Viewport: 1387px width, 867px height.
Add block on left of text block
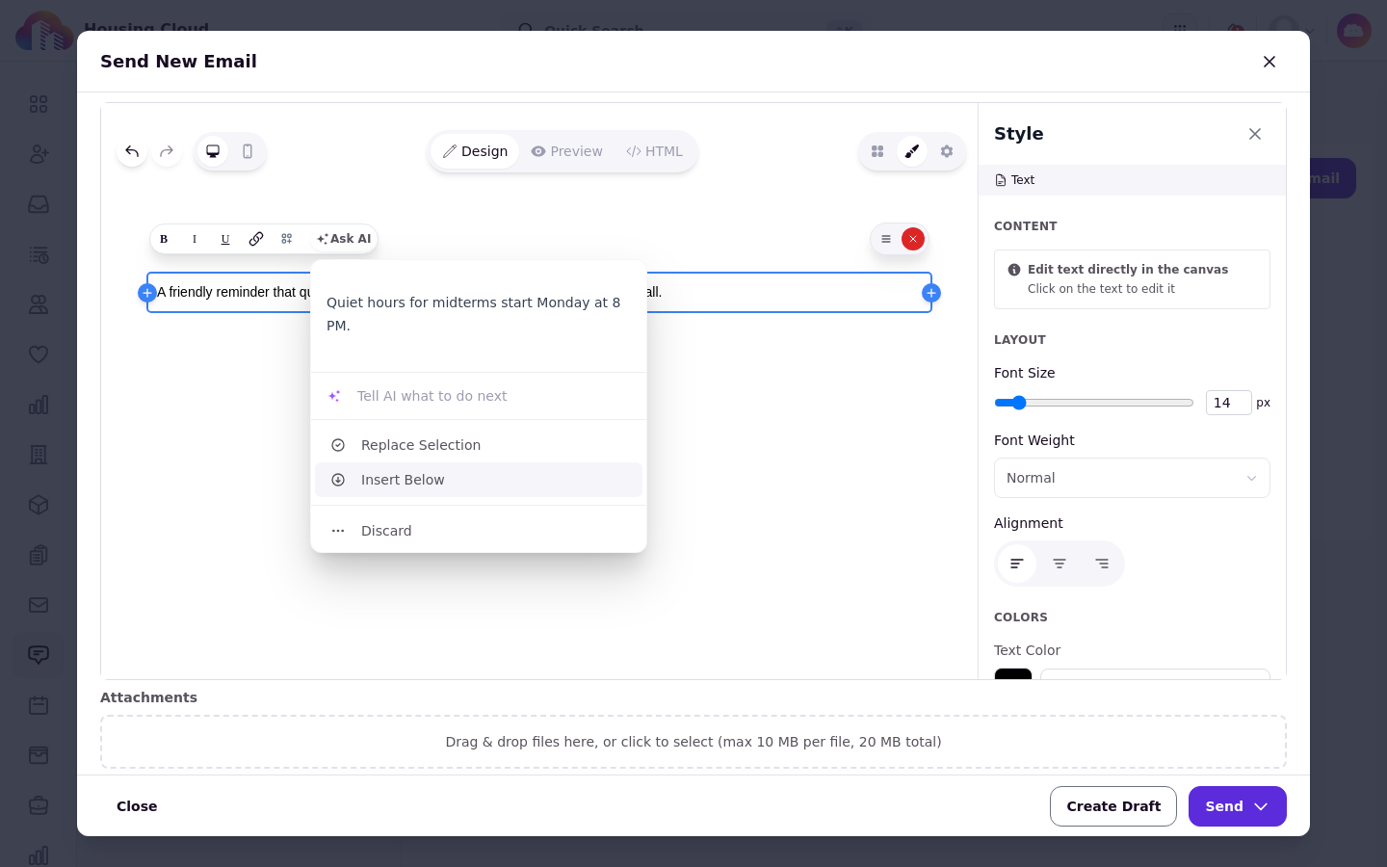coord(147,293)
